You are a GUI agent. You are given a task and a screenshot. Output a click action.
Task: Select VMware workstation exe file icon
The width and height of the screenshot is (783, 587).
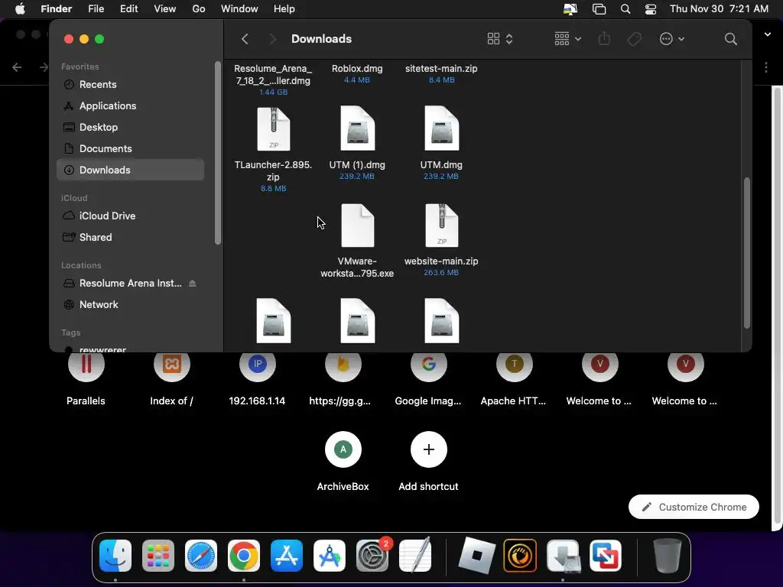358,225
